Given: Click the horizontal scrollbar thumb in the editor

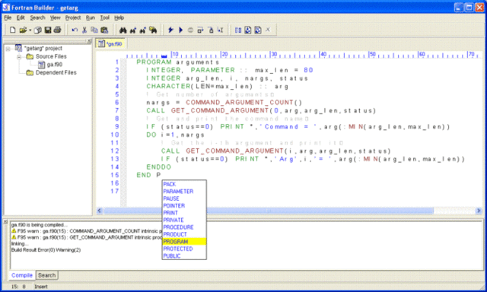Looking at the screenshot, I should (x=269, y=211).
